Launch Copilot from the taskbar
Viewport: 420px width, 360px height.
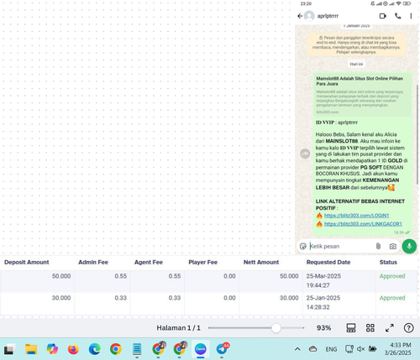pyautogui.click(x=52, y=349)
